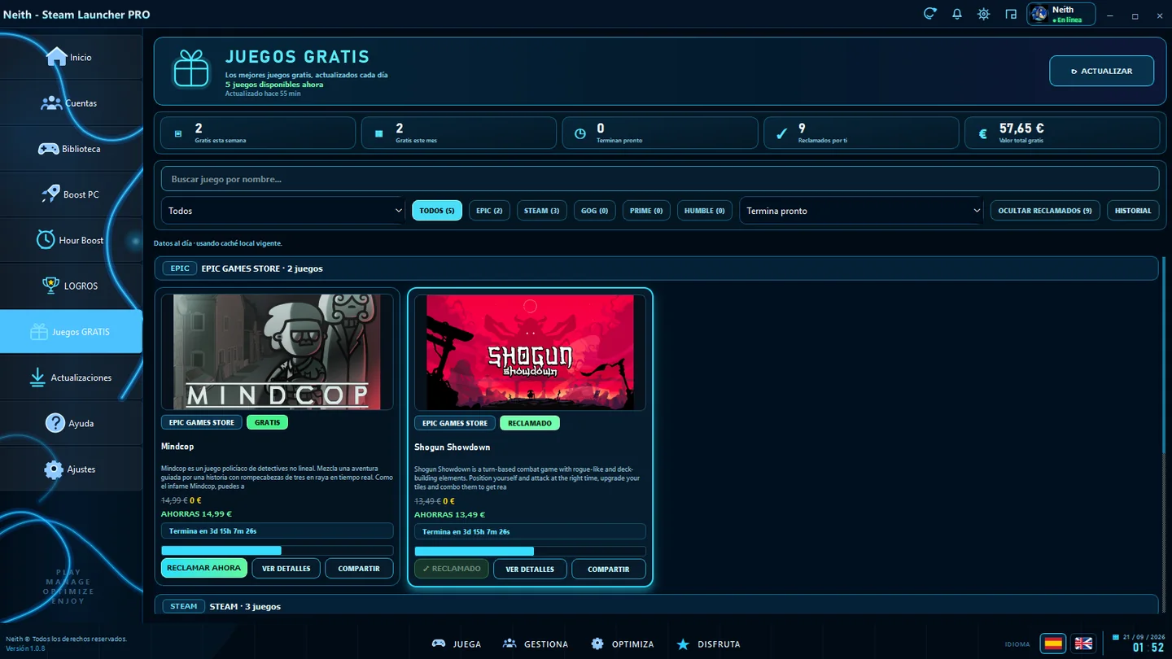
Task: Click the GESTIONA people icon in footer
Action: [509, 644]
